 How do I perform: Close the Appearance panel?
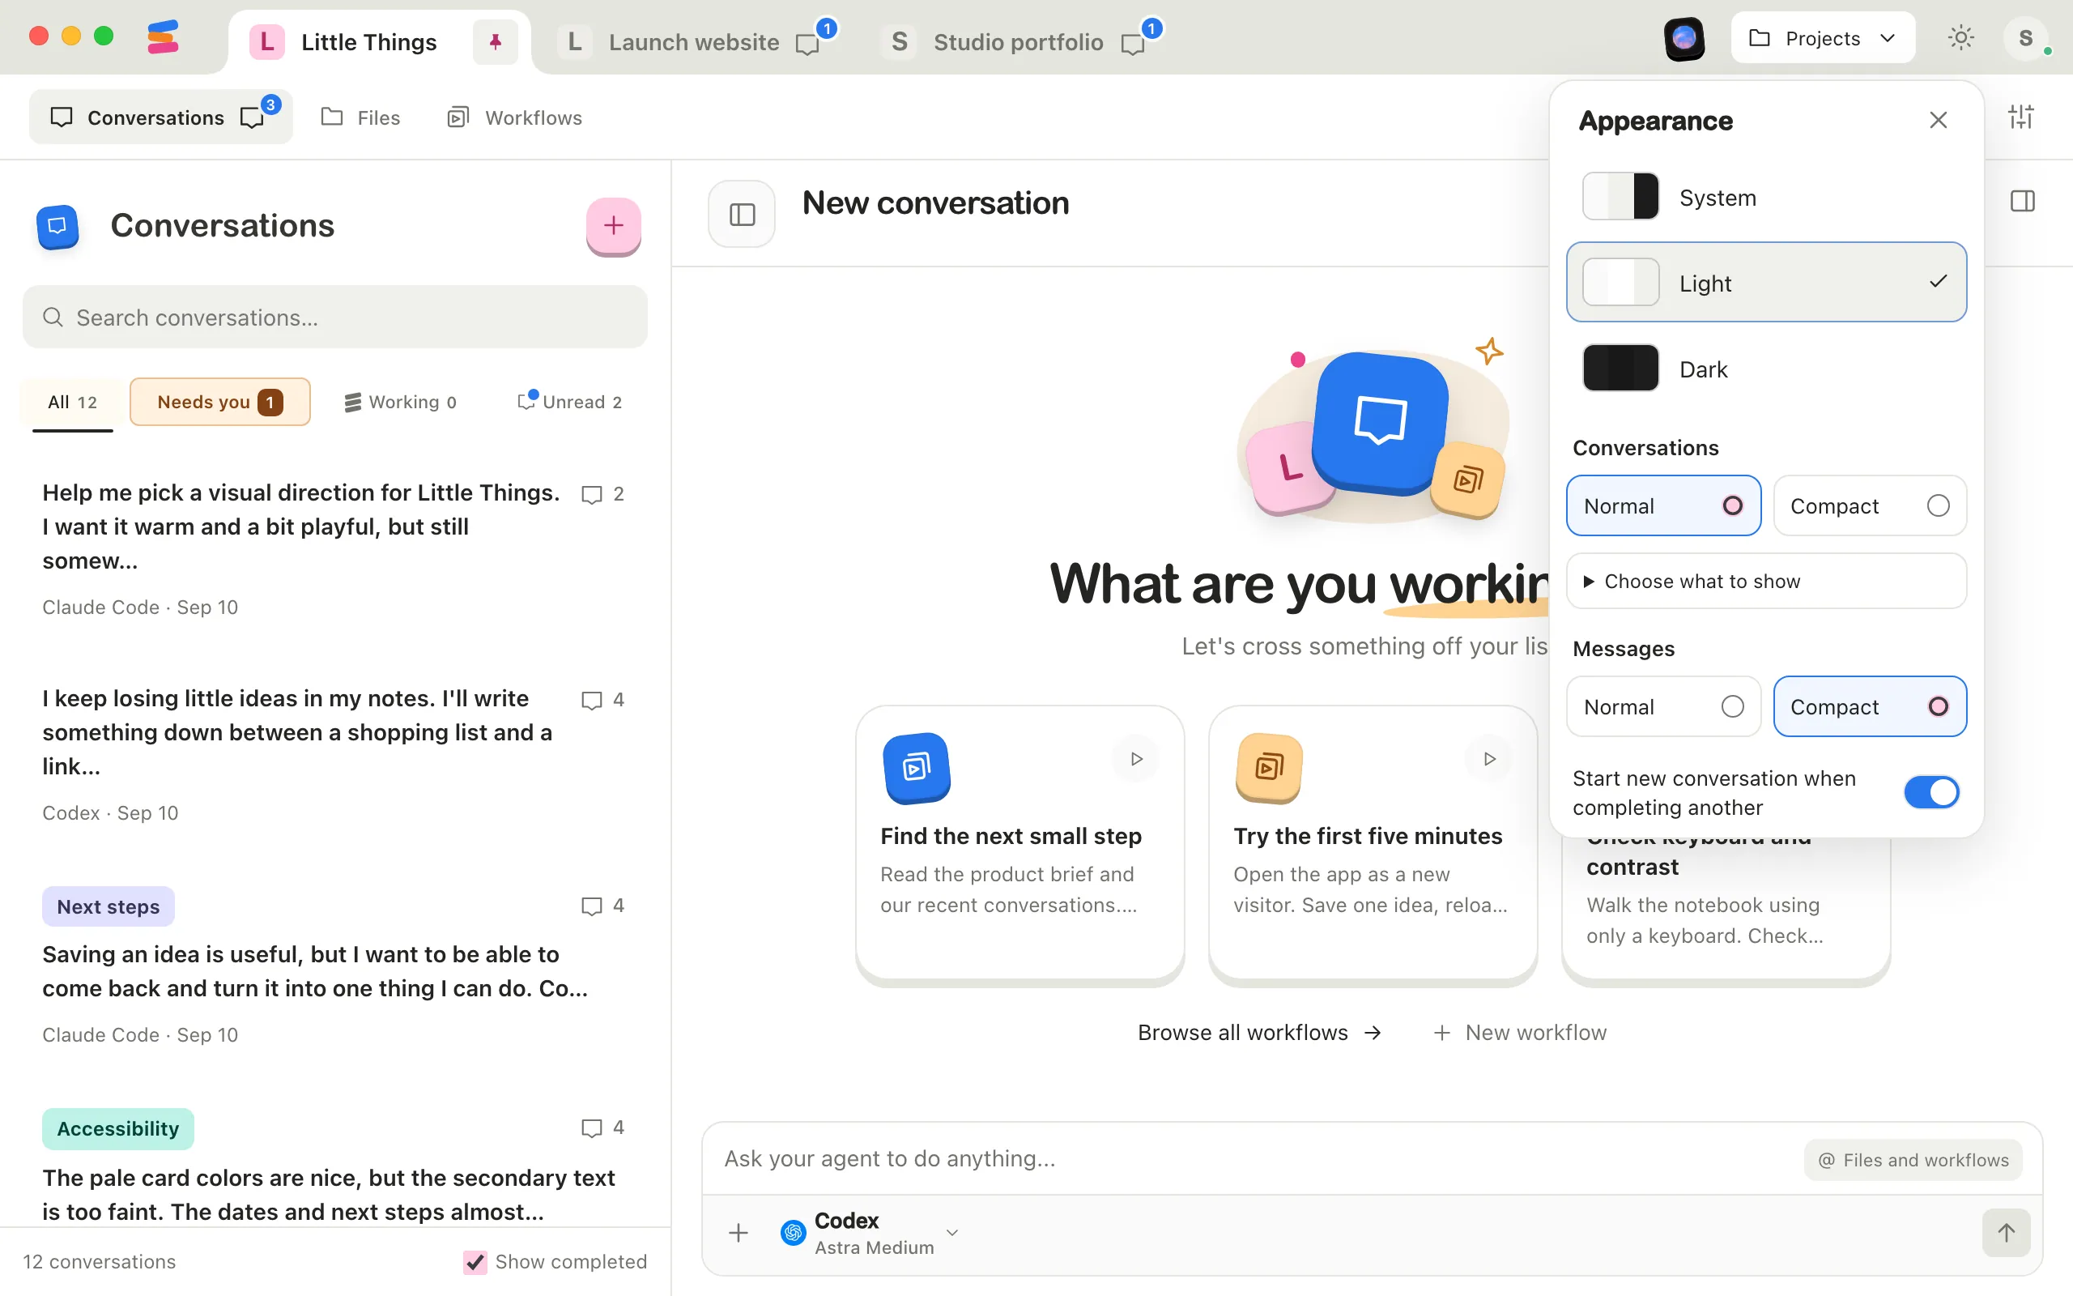click(1938, 121)
